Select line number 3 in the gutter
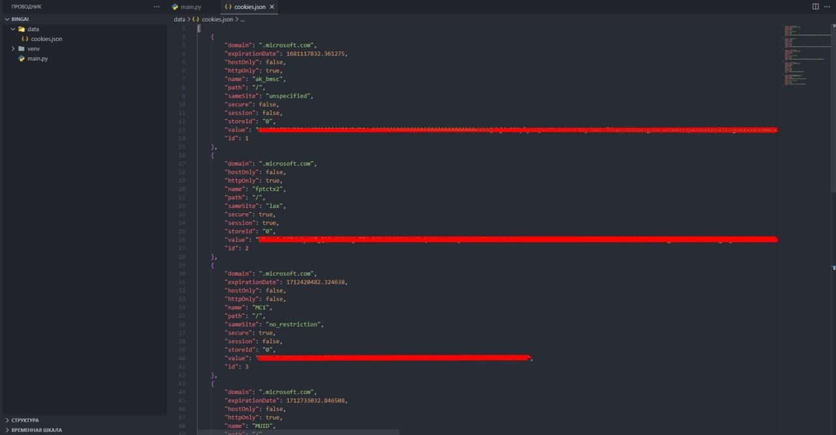 point(184,46)
